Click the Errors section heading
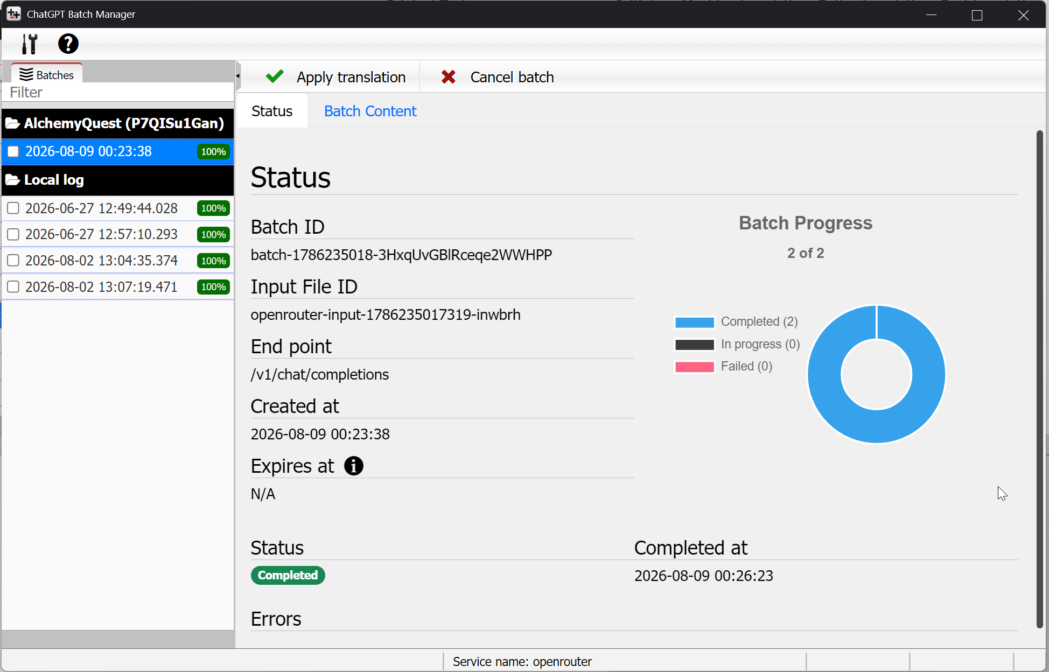This screenshot has height=672, width=1049. click(x=276, y=619)
